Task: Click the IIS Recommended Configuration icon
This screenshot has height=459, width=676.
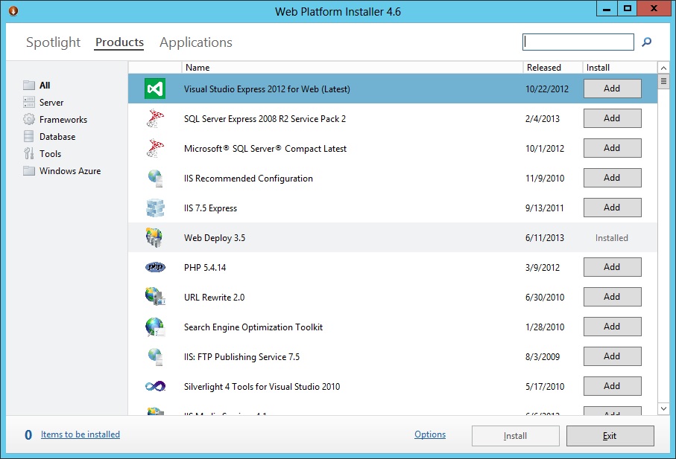Action: point(155,178)
